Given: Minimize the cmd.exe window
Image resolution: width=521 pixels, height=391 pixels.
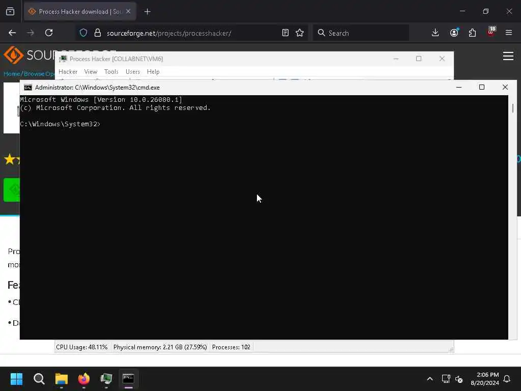Looking at the screenshot, I should (x=459, y=88).
